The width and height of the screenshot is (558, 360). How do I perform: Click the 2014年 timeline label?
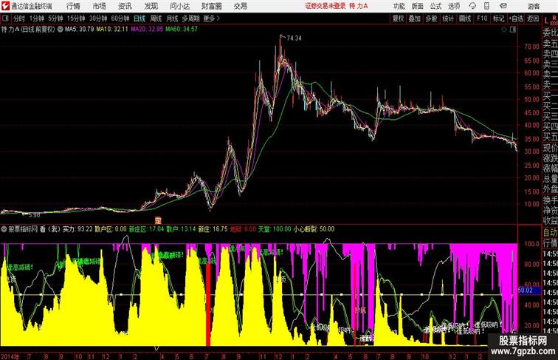10,356
